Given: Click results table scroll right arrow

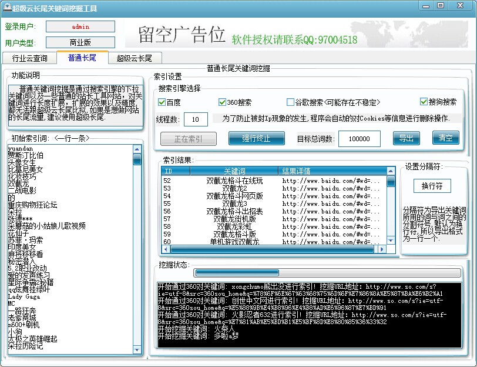Looking at the screenshot, I should 382,249.
